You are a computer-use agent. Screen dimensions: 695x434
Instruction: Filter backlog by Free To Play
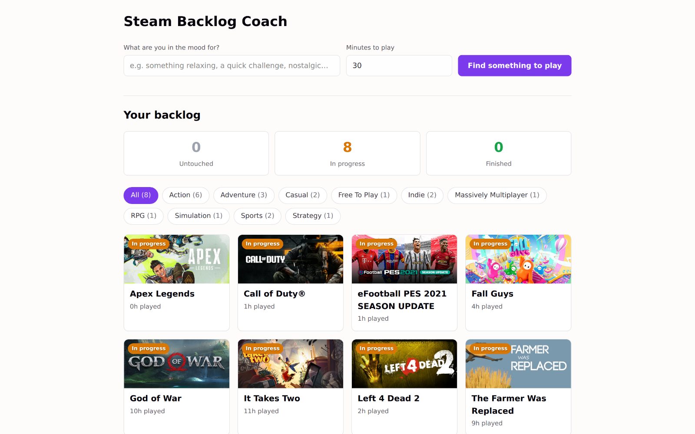[x=364, y=195]
